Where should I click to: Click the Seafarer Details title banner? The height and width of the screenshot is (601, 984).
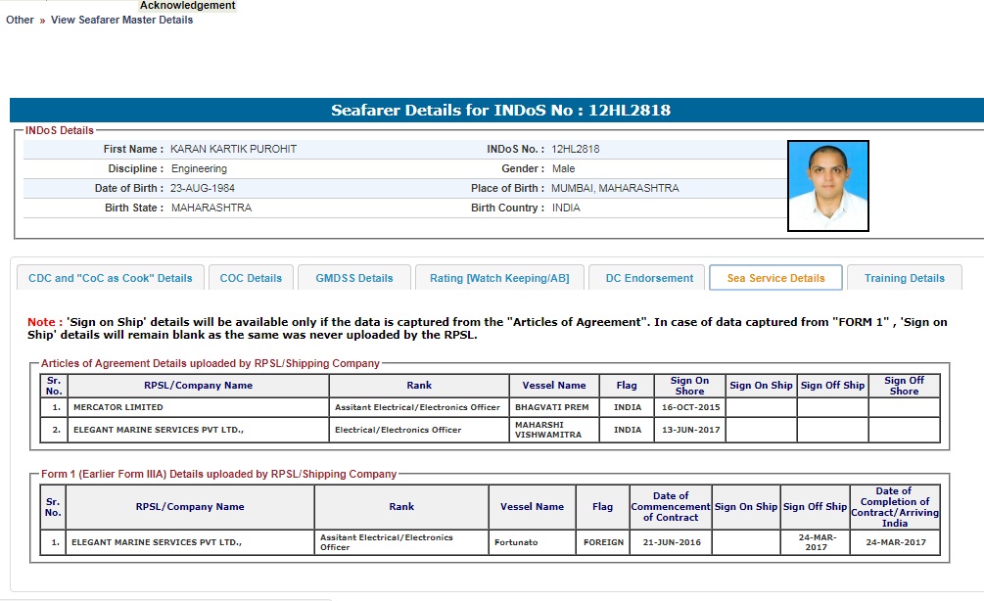500,111
